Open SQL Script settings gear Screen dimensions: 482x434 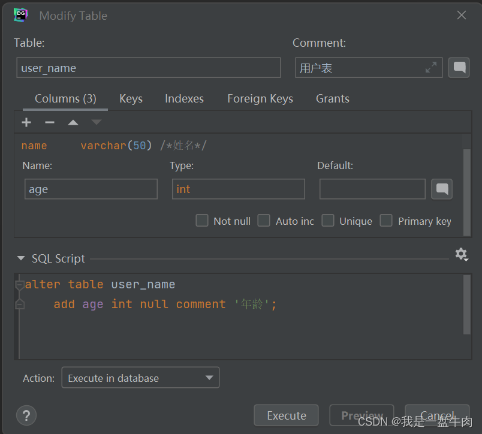pos(462,255)
